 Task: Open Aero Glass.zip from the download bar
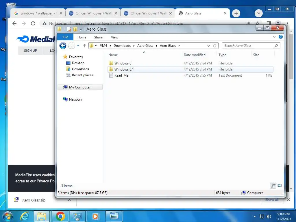pos(34,200)
